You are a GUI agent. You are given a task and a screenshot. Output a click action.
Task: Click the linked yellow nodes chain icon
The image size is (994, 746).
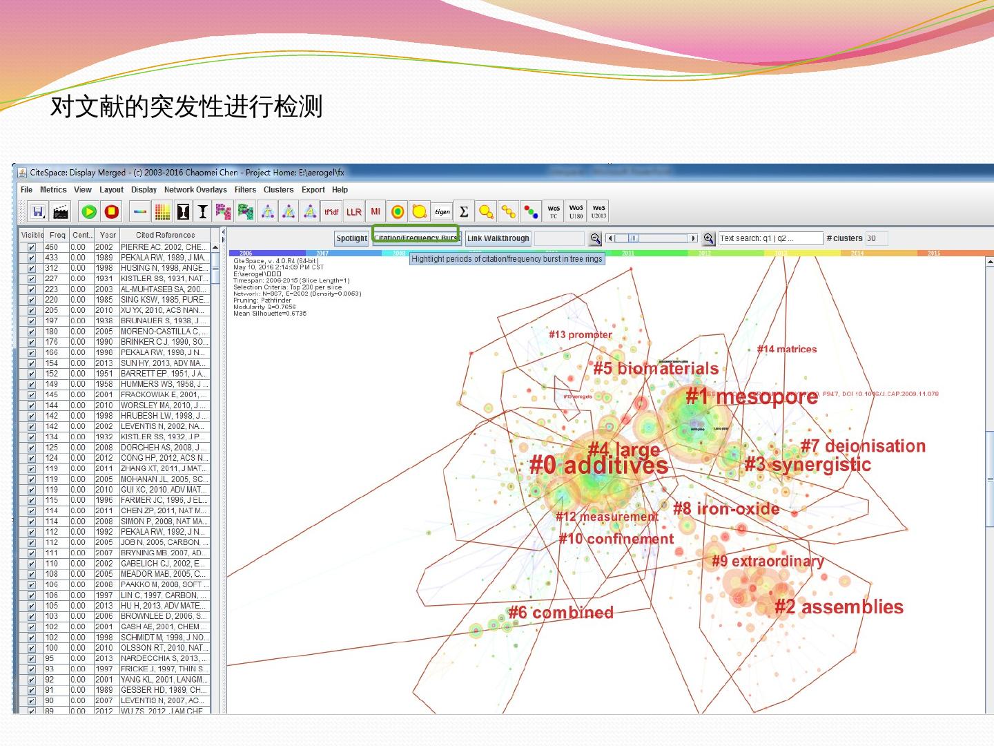(x=509, y=211)
